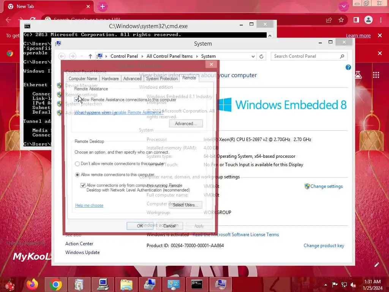Click the New Tab browser tab
Image resolution: width=389 pixels, height=292 pixels.
48,7
